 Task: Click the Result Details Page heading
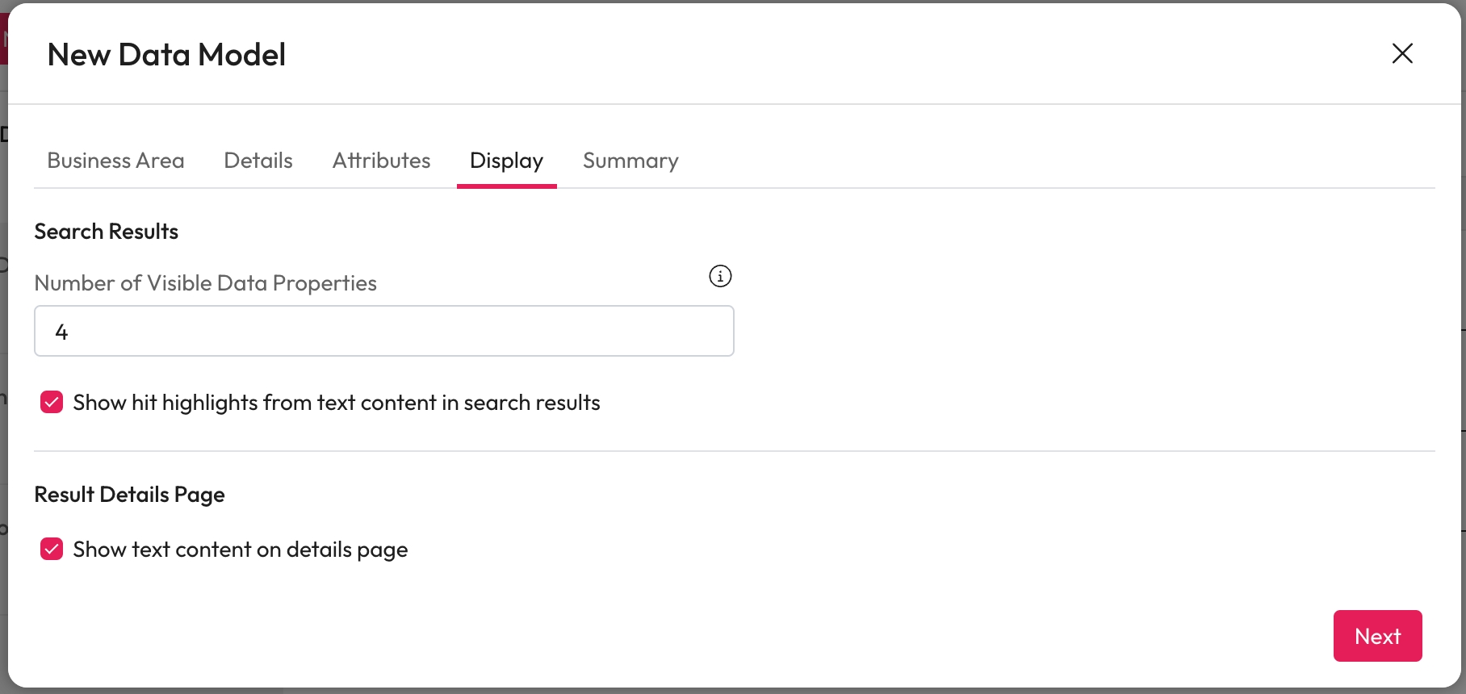tap(129, 495)
